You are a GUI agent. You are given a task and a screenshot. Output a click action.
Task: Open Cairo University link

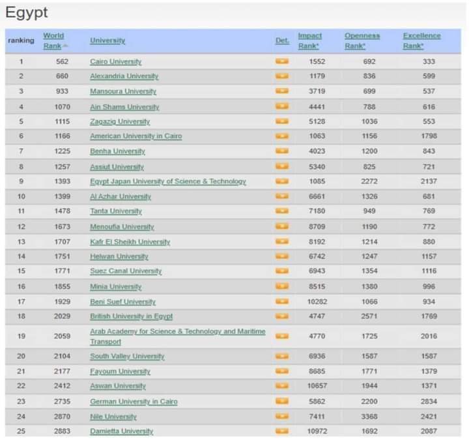[x=116, y=62]
